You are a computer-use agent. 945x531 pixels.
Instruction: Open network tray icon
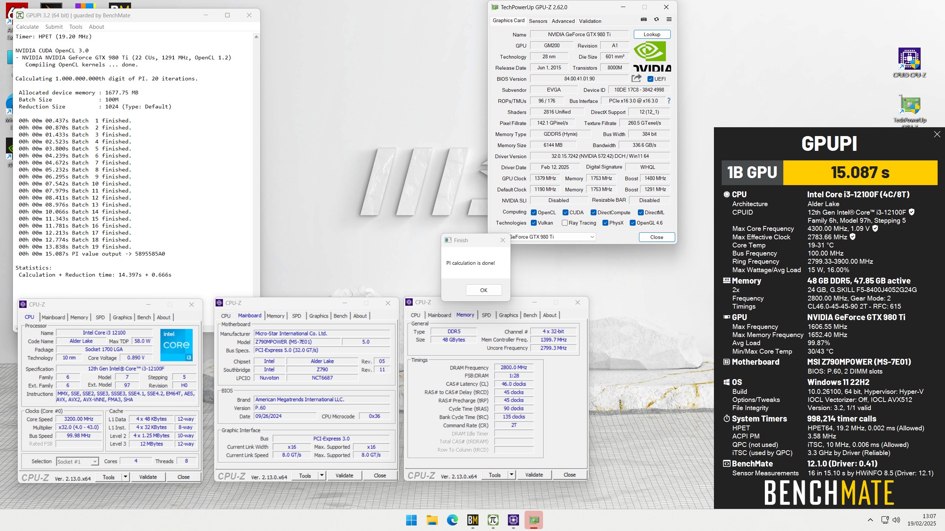885,520
